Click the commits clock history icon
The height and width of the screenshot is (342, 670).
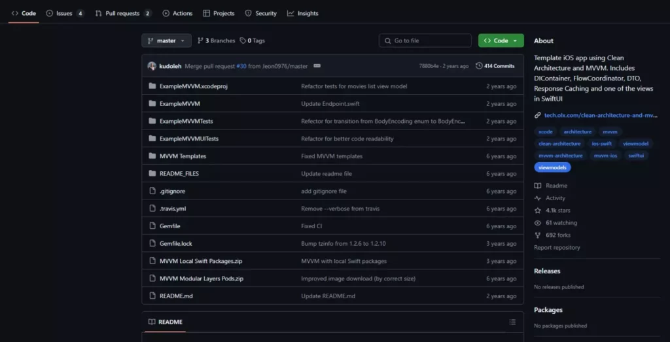(479, 66)
